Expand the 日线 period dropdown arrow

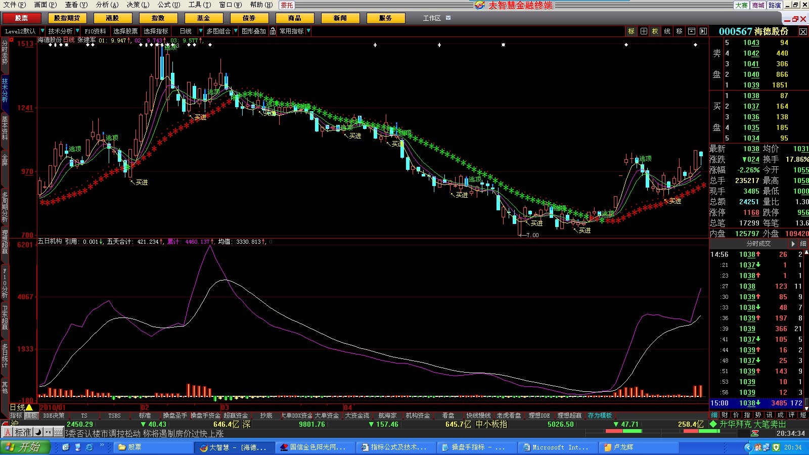pos(200,31)
